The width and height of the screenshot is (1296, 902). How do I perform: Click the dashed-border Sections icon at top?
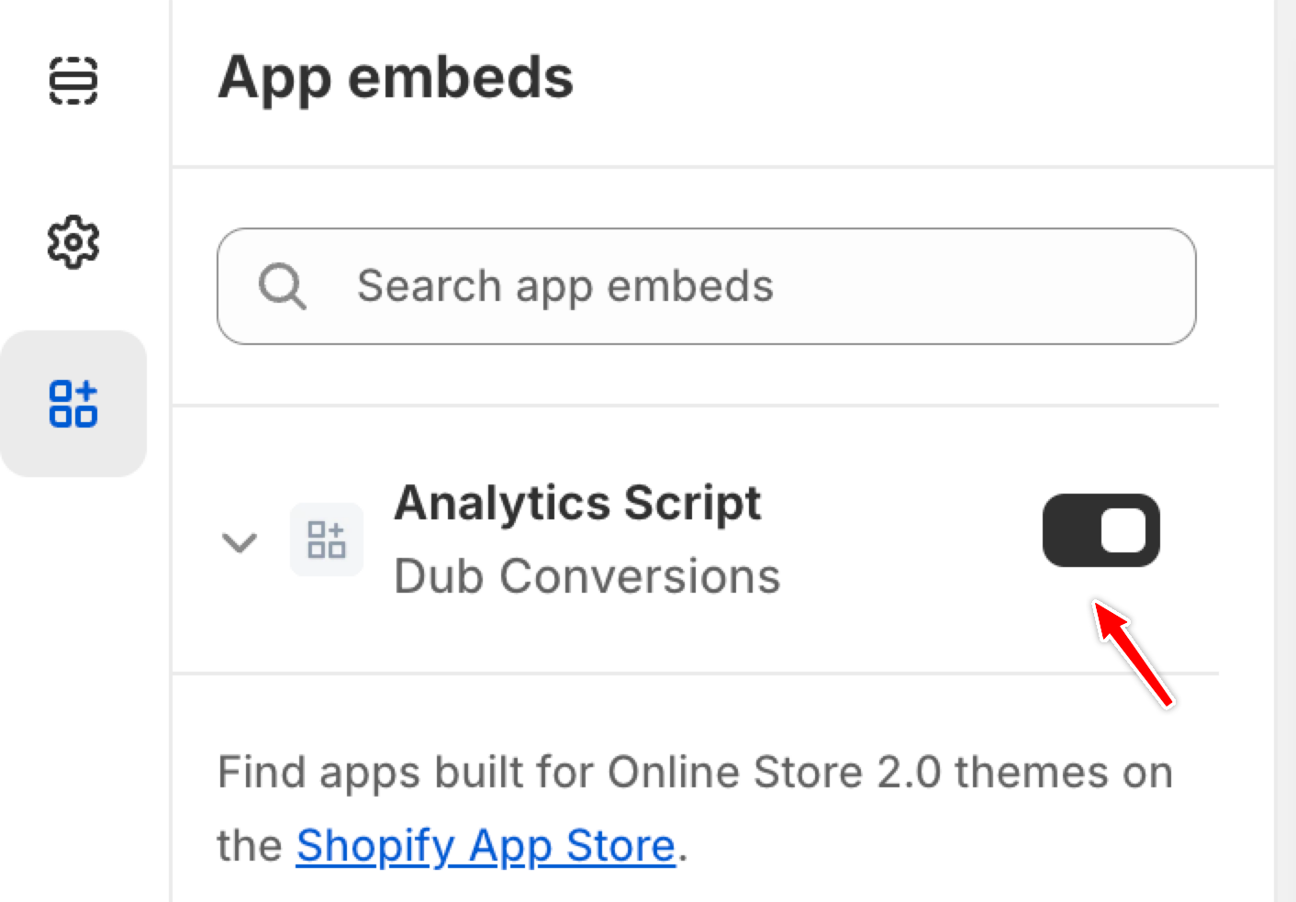click(74, 84)
